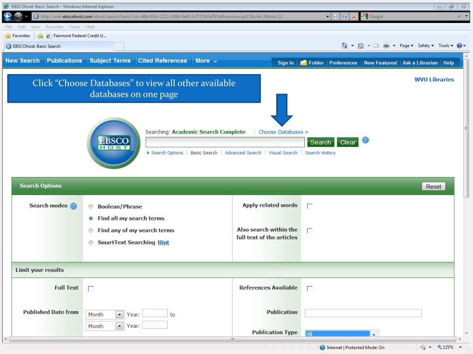Select the EBSCOhost: Basic Search tab
Viewport: 473px width, 354px height.
click(59, 47)
